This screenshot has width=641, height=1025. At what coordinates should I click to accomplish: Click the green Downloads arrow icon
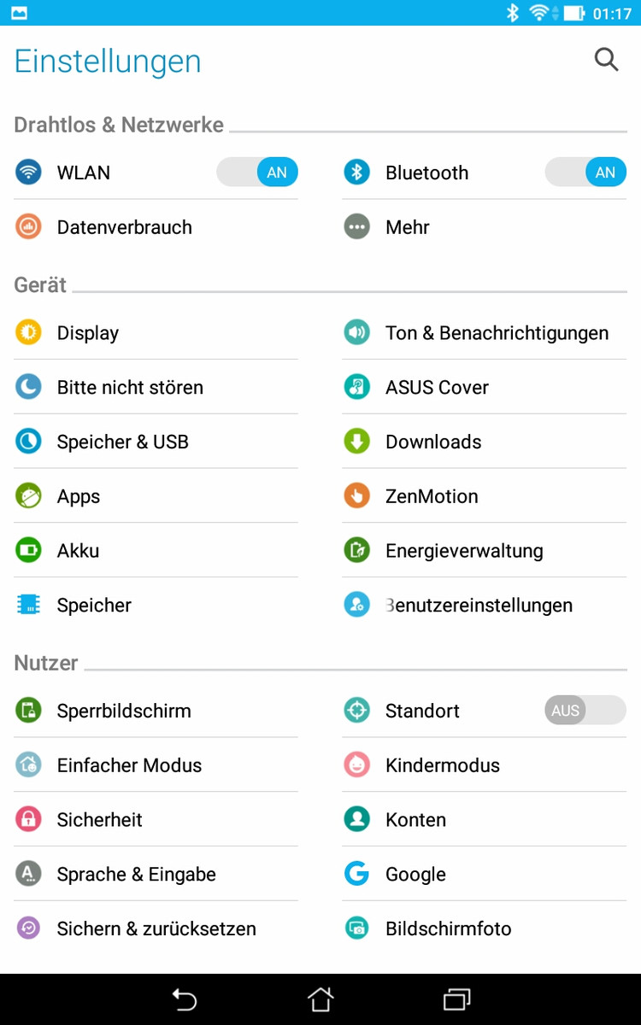(356, 442)
